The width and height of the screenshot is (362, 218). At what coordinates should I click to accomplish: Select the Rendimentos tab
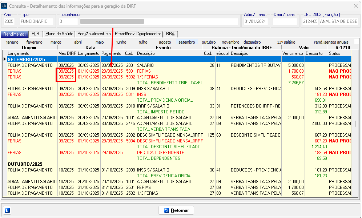[15, 34]
